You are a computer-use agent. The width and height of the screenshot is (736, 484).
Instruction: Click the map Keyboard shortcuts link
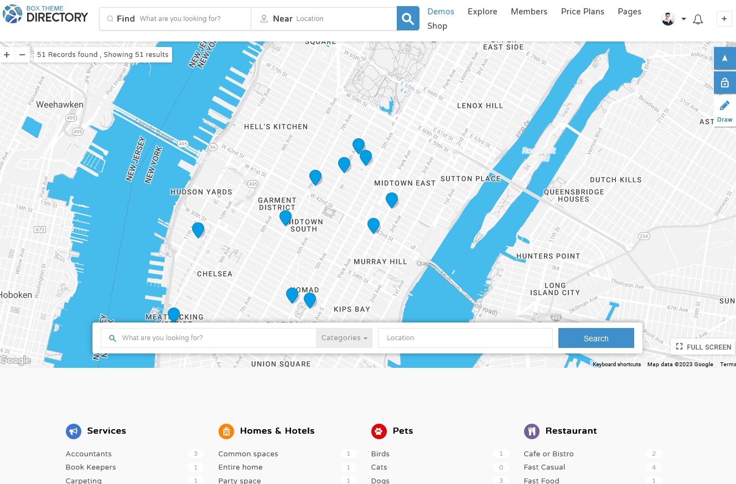[x=616, y=365]
